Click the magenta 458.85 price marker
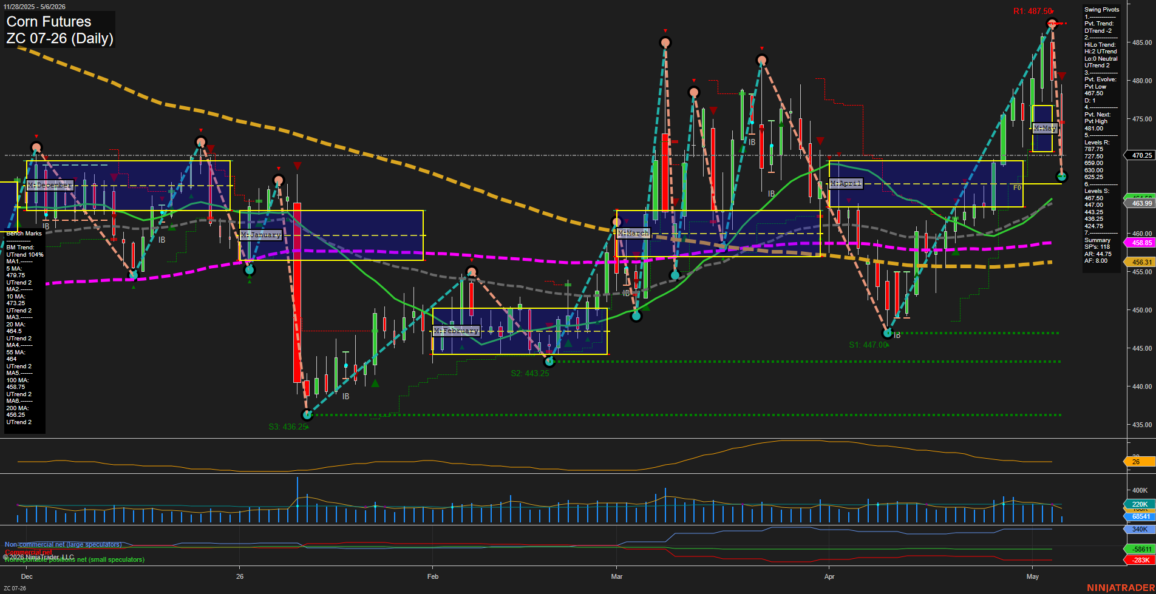1156x594 pixels. [x=1141, y=243]
